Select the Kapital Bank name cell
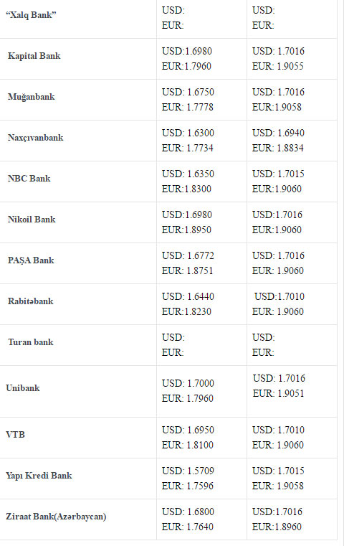Viewport: 344px width, 546px height. (x=34, y=56)
